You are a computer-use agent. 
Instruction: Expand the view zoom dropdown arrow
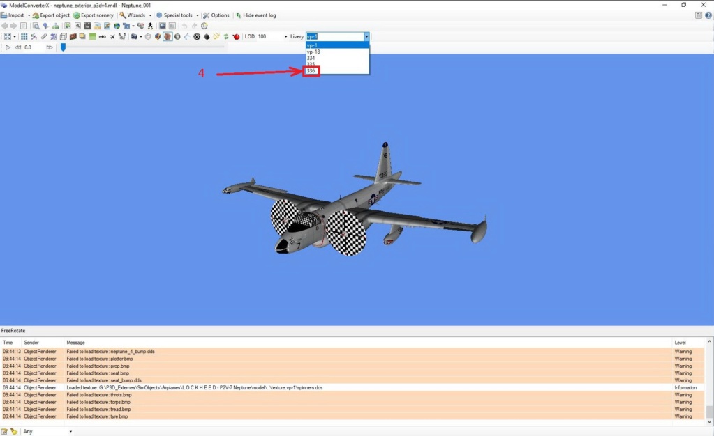(x=15, y=36)
